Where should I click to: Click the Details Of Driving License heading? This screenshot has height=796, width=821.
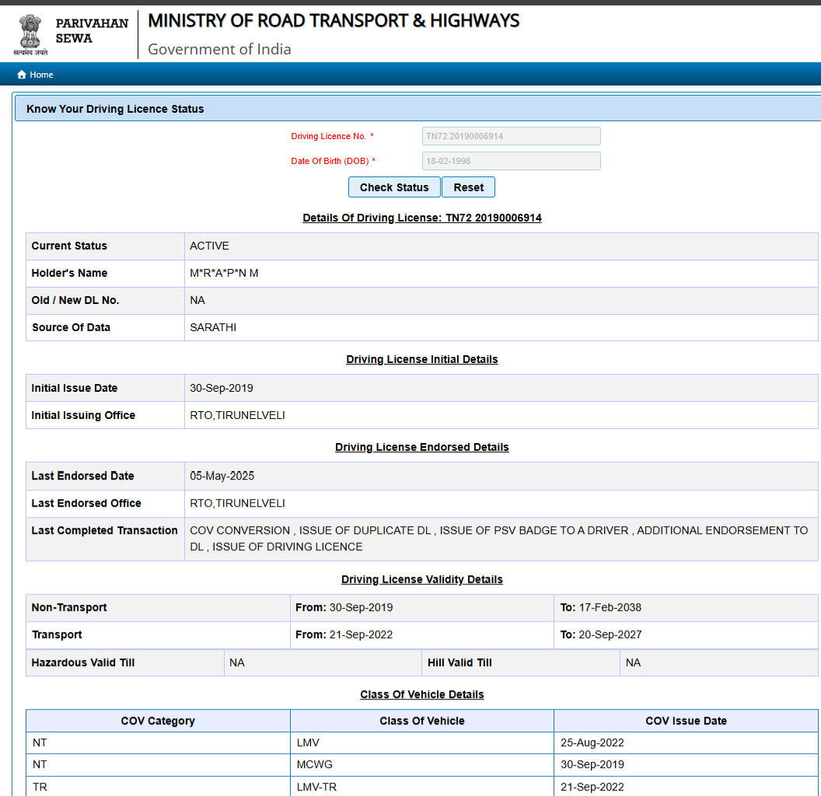pyautogui.click(x=421, y=218)
